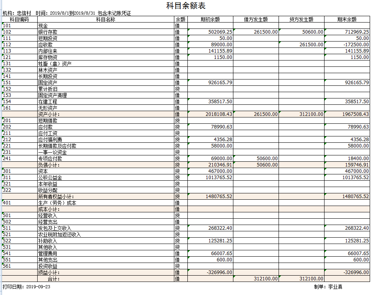Click the 机构：忠信村 header text
Viewport: 378px width, 295px height.
[17, 13]
